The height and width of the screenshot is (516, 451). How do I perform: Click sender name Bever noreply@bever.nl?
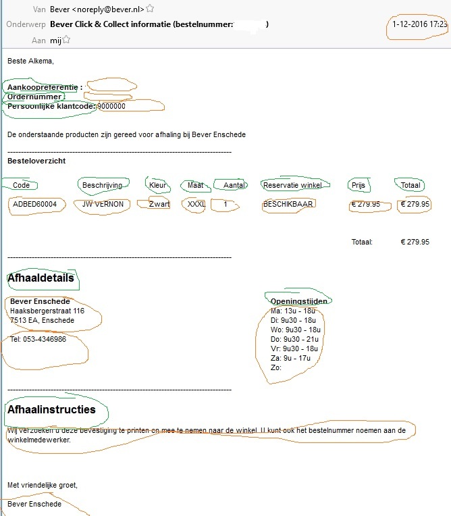[97, 9]
